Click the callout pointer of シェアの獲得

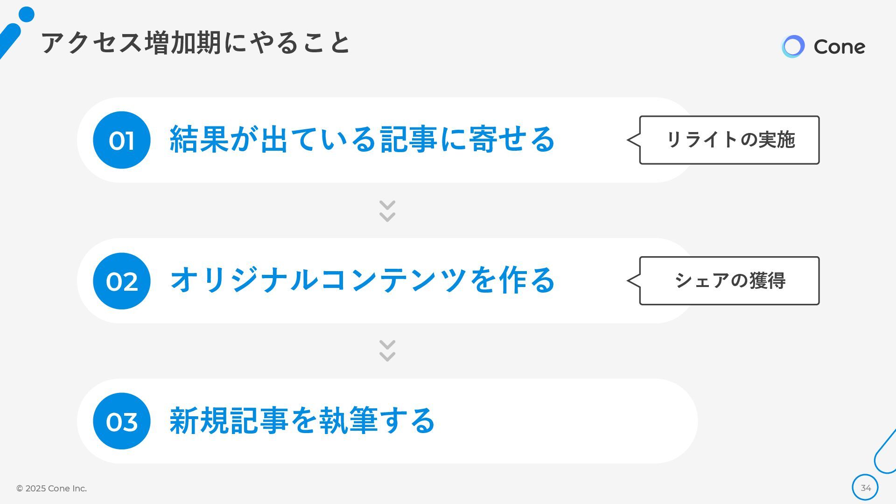[633, 280]
